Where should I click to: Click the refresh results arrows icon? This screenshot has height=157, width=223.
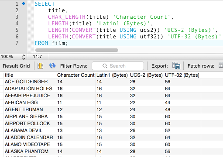point(52,66)
